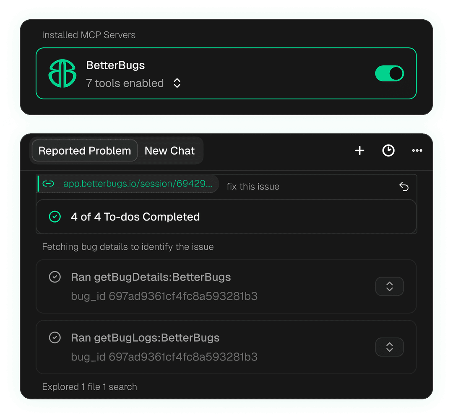Expand the 7 tools enabled chevron
The width and height of the screenshot is (453, 420).
tap(177, 83)
